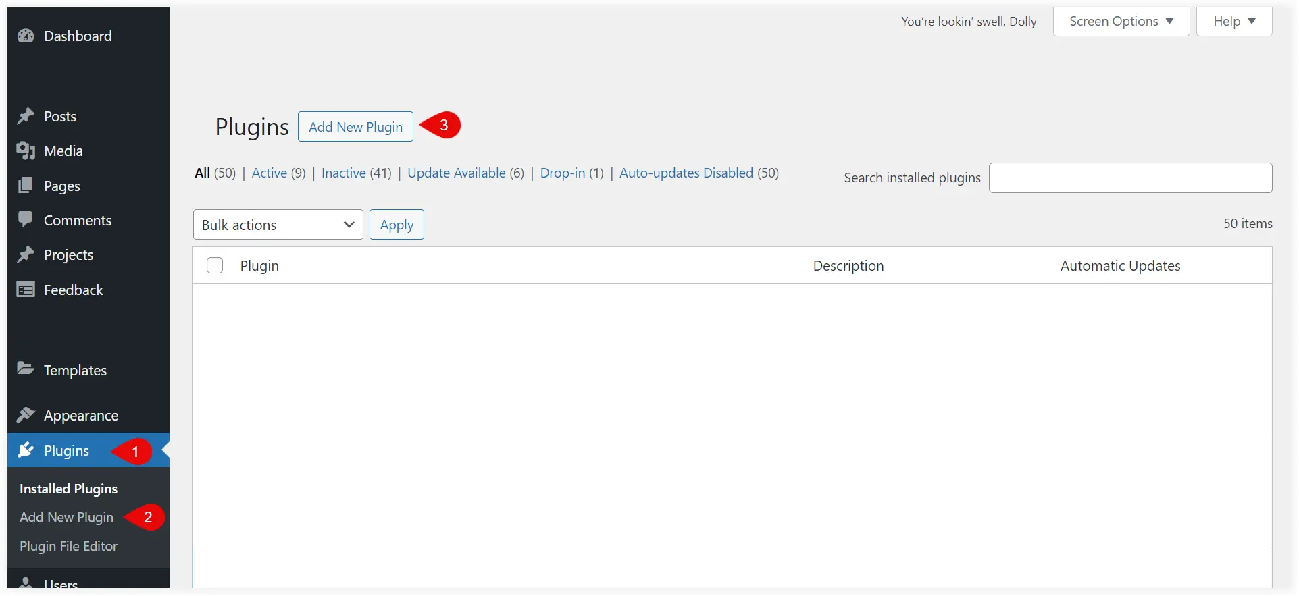
Task: Open the Bulk actions dropdown
Action: [x=278, y=224]
